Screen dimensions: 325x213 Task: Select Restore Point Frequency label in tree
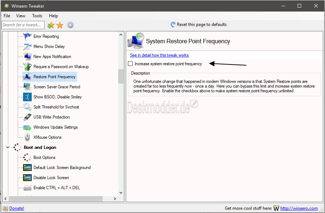pyautogui.click(x=54, y=77)
